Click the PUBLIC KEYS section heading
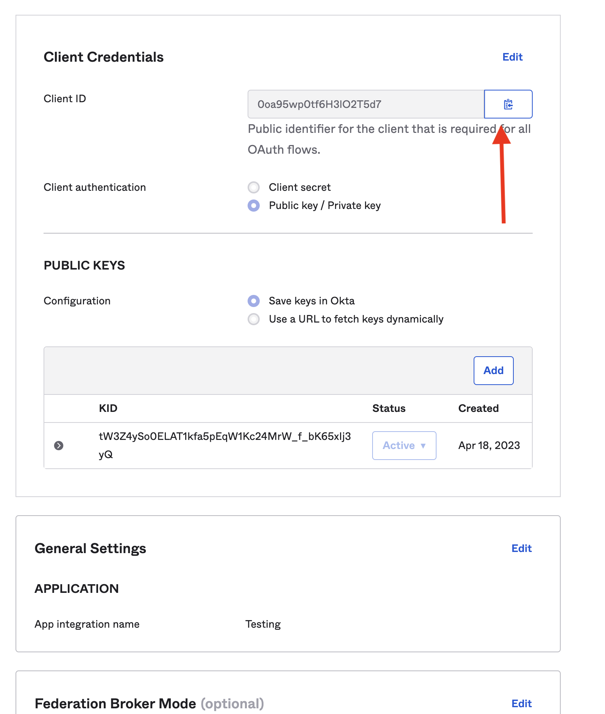 tap(84, 265)
